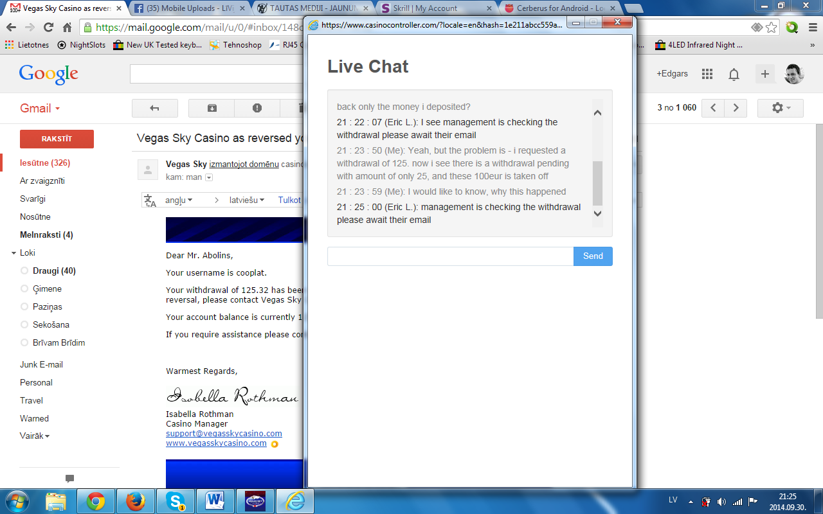
Task: Open target language latviešu dropdown
Action: [247, 200]
